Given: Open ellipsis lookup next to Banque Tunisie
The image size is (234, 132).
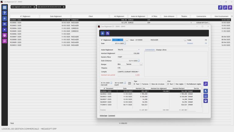Looking at the screenshot, I should [141, 64].
